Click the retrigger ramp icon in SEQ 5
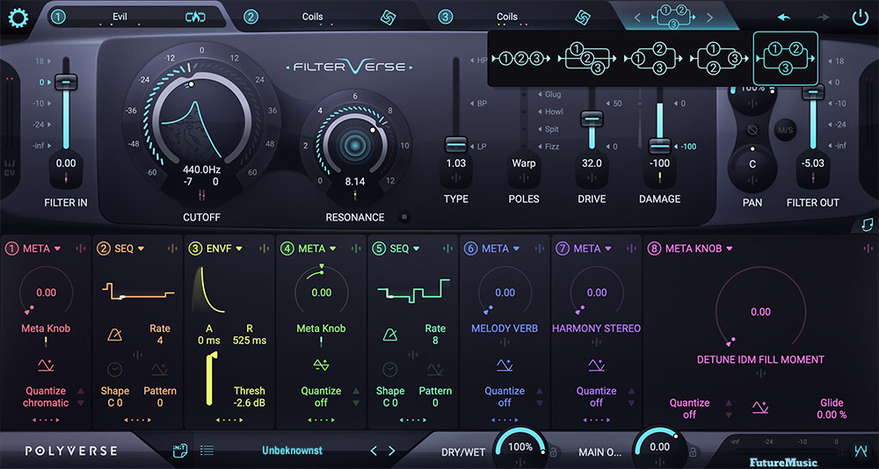This screenshot has width=879, height=469. coord(435,369)
